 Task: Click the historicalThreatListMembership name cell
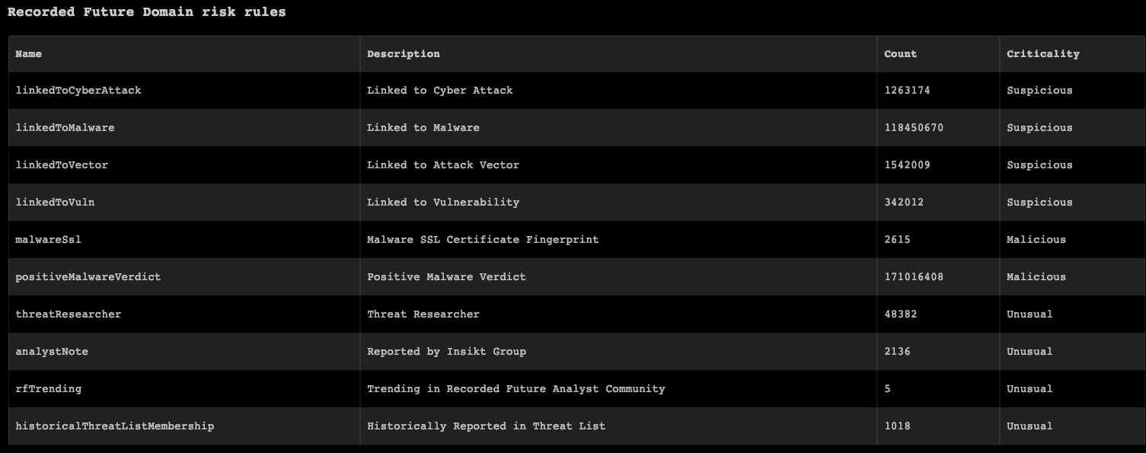[115, 426]
